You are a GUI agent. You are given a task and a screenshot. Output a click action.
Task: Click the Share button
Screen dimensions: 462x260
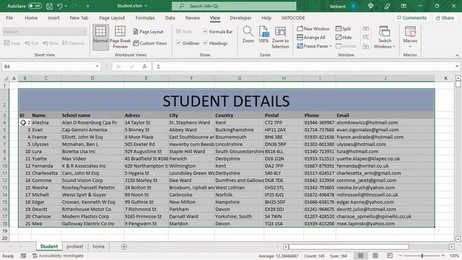[x=445, y=17]
